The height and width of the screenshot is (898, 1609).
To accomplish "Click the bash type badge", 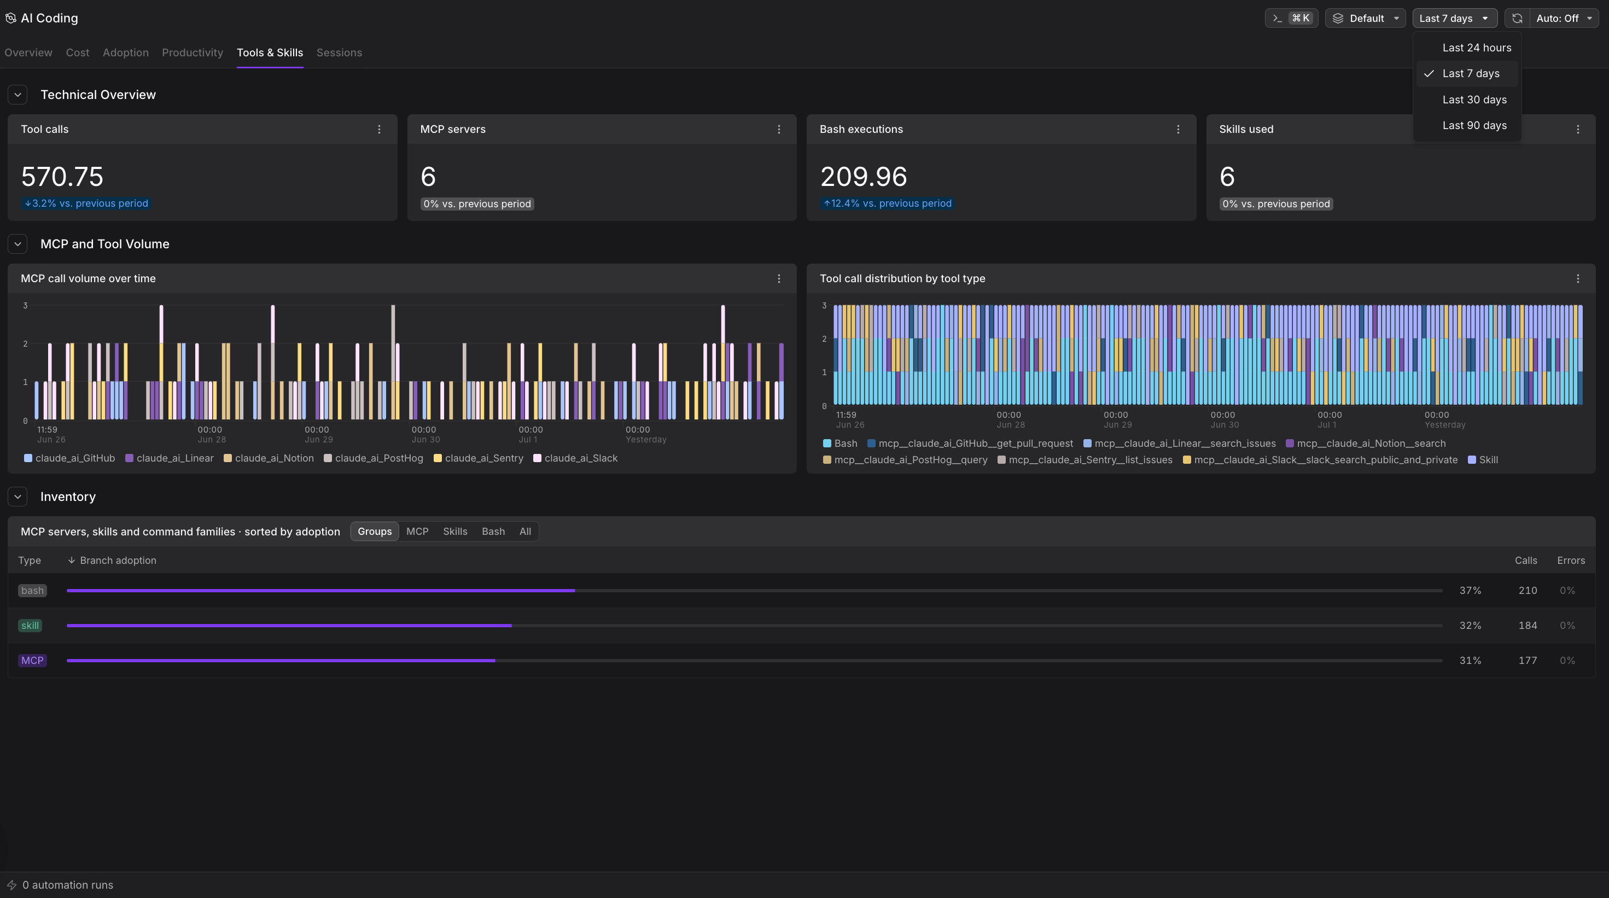I will click(x=32, y=591).
